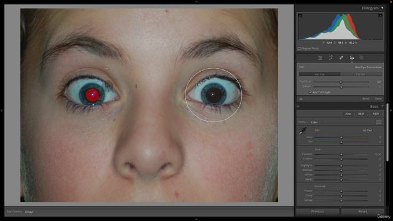The image size is (393, 221).
Task: Click the Previous button
Action: pyautogui.click(x=317, y=211)
